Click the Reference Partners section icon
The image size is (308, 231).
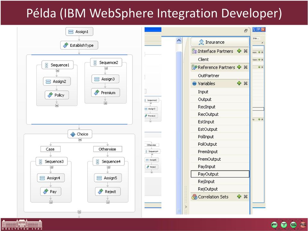(x=194, y=67)
